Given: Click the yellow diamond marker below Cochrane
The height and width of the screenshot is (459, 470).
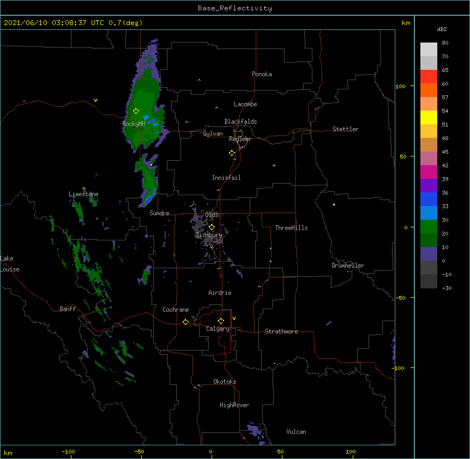Looking at the screenshot, I should point(185,322).
